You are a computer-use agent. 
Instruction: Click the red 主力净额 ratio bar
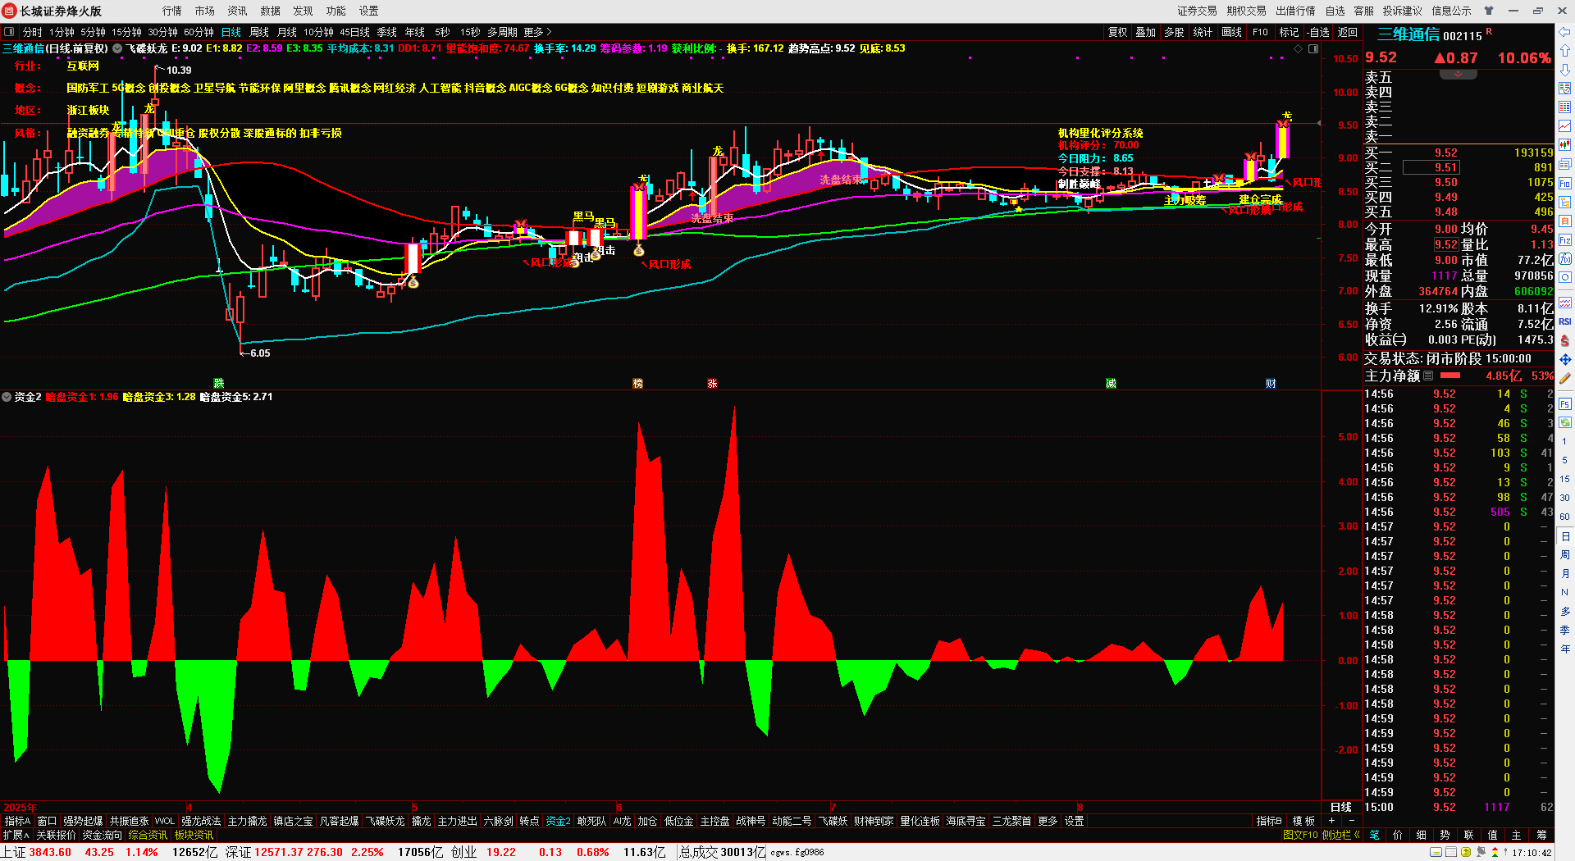coord(1450,376)
